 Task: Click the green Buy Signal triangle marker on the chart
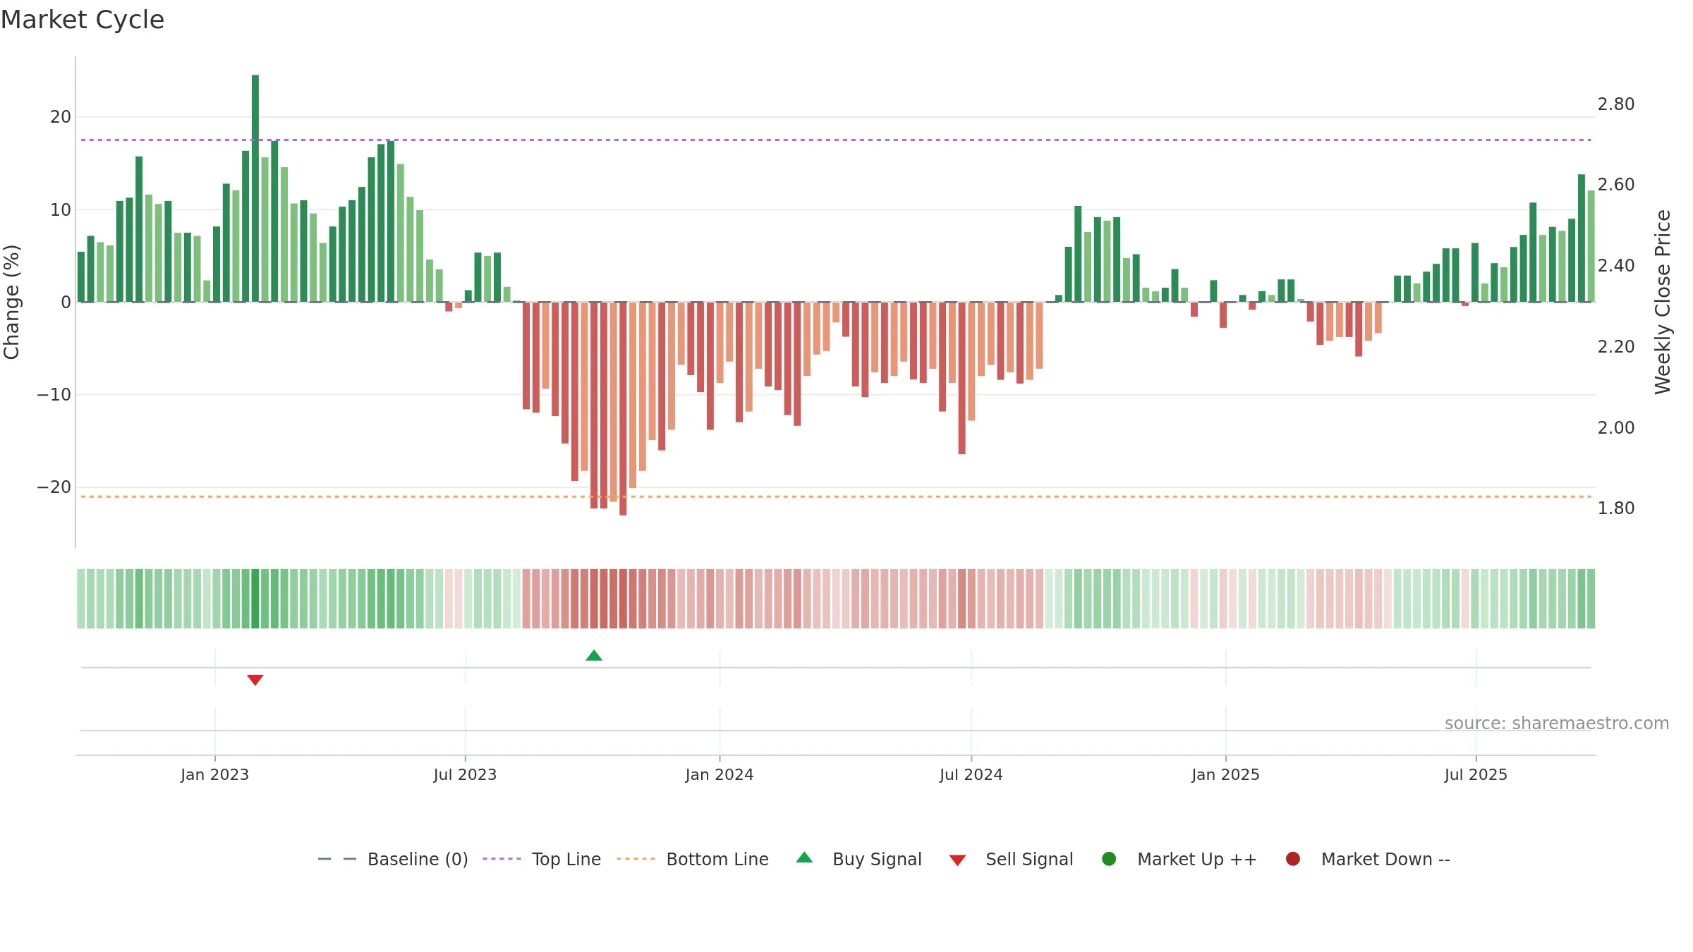(x=594, y=656)
